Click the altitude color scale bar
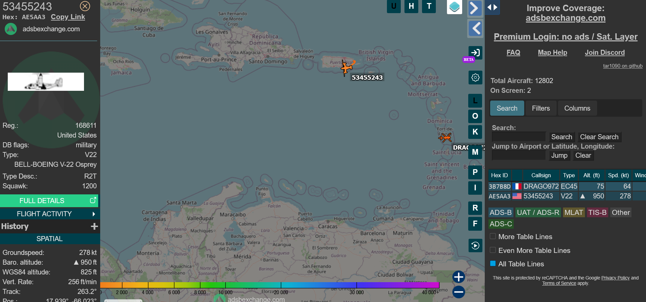Image resolution: width=646 pixels, height=302 pixels. (x=270, y=285)
